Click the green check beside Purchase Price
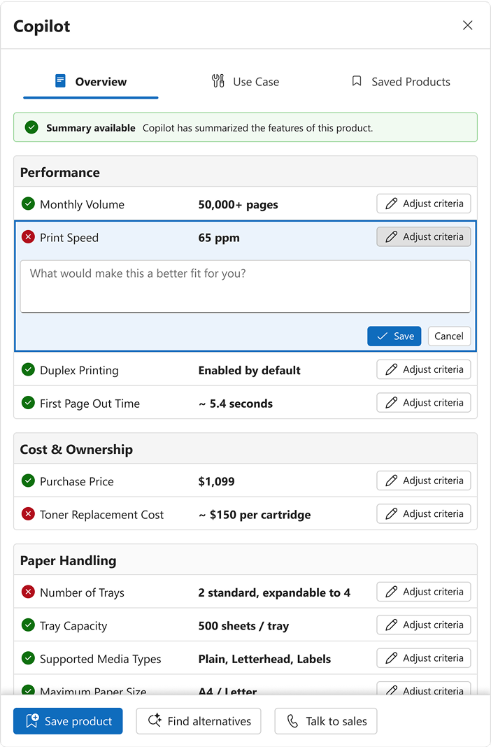Viewport: 491px width, 747px height. [28, 481]
